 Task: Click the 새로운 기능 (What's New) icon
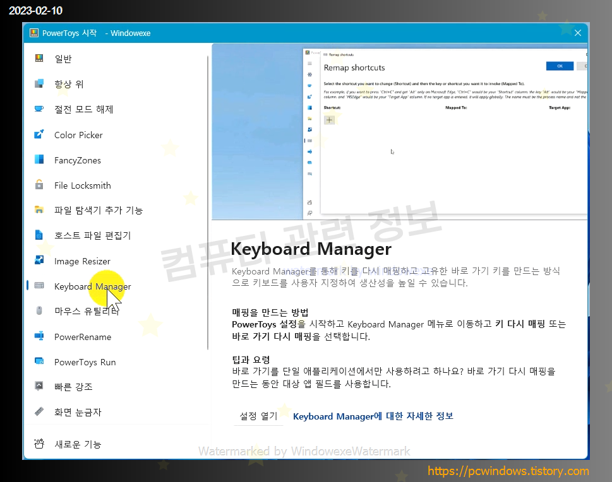[x=39, y=444]
